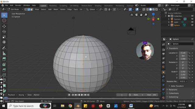Toggle Collection exclude checkbox in outliner
The height and width of the screenshot is (109, 195).
pyautogui.click(x=169, y=16)
